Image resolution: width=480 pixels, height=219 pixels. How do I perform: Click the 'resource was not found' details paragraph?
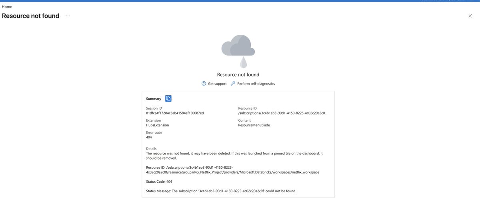click(x=234, y=156)
